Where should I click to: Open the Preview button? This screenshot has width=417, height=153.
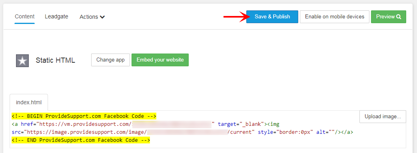pyautogui.click(x=389, y=17)
